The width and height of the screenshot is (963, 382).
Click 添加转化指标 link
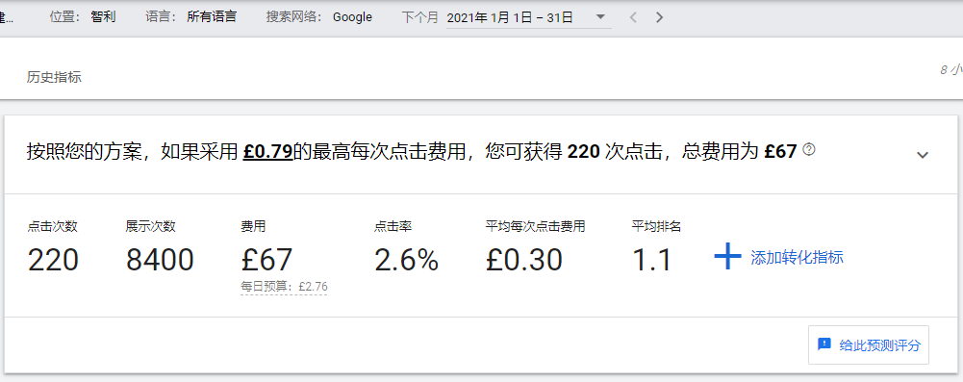click(x=797, y=257)
